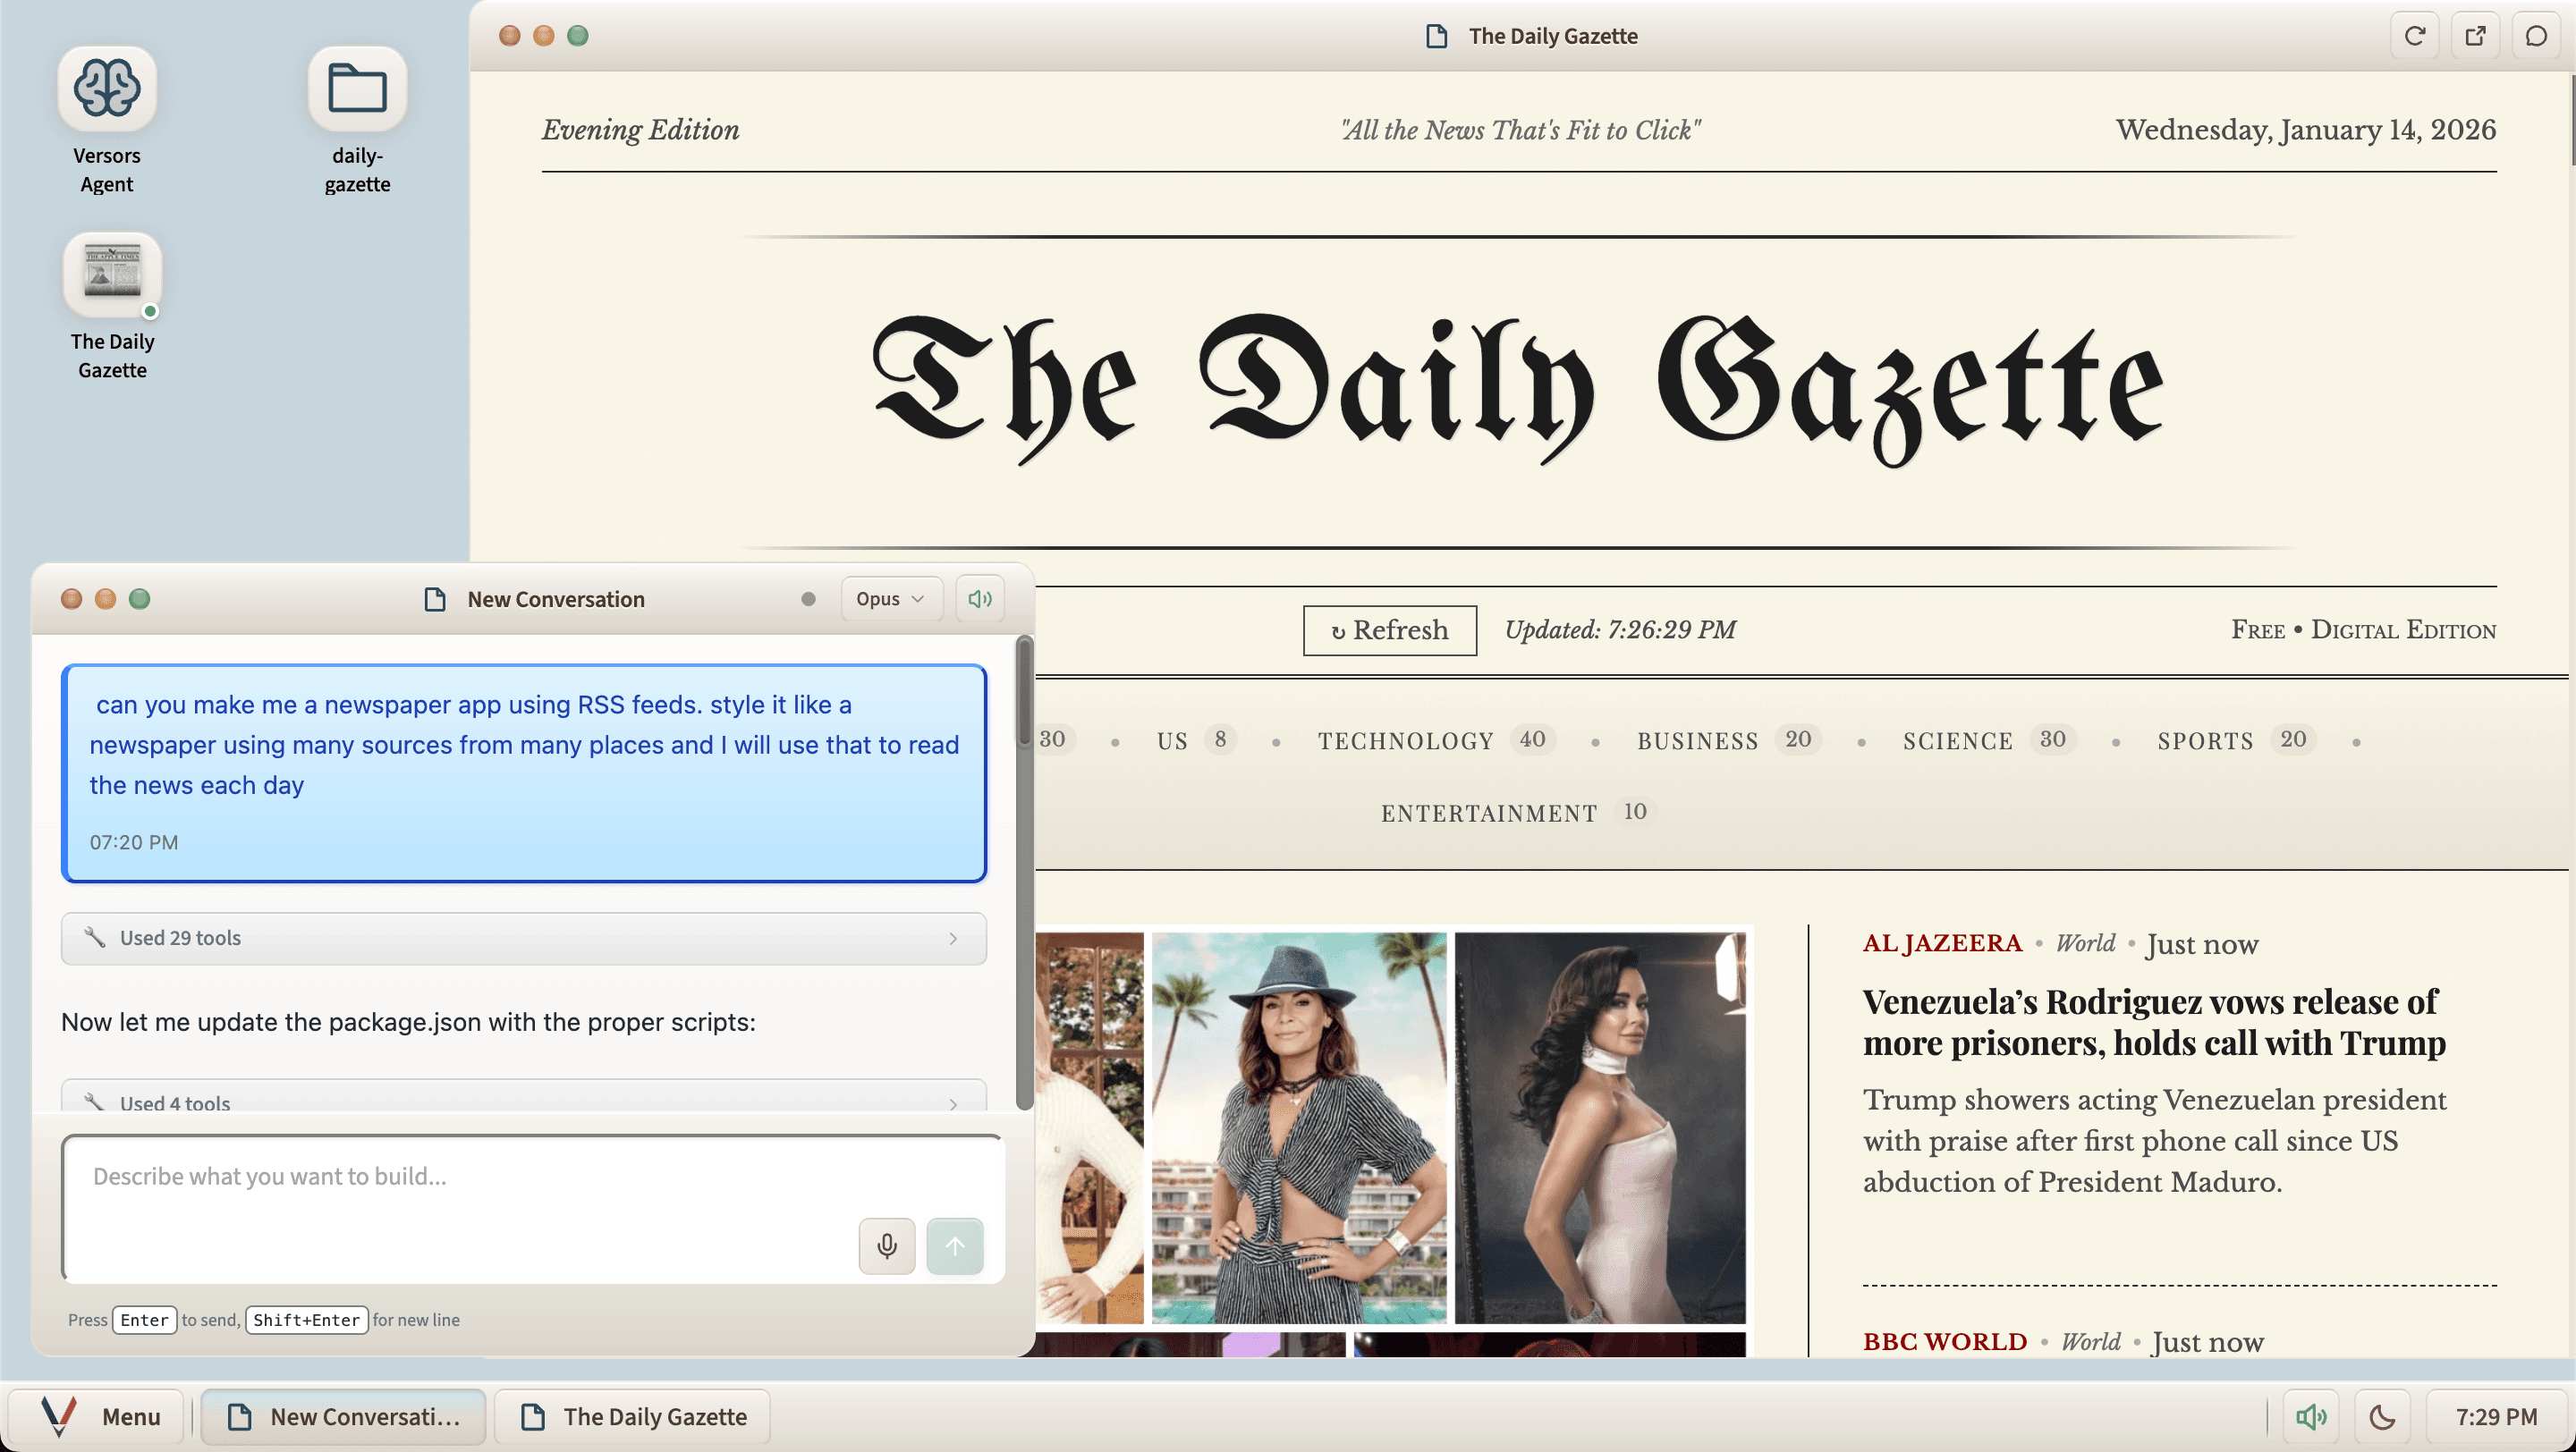Toggle dark mode moon icon in taskbar

[2382, 1416]
